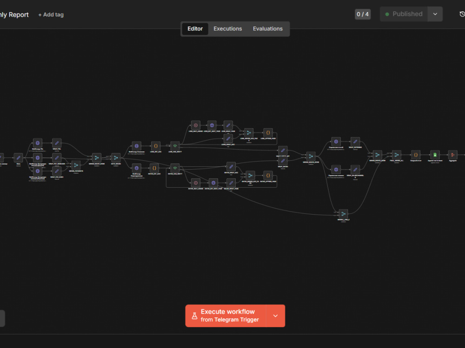Select the WRAP_EXPENSES pencil node
465x348 pixels.
[355, 141]
